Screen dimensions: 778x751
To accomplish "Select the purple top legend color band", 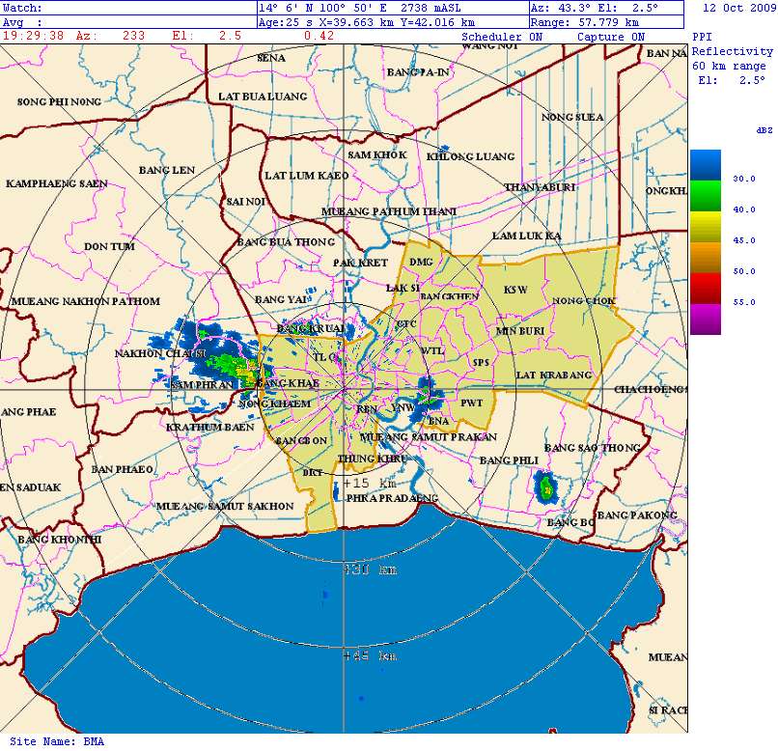I will click(x=705, y=319).
